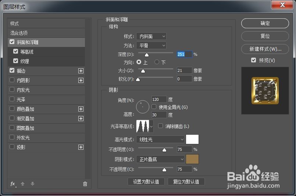
Task: Click the gold style preview thumbnail
Action: [x=265, y=91]
